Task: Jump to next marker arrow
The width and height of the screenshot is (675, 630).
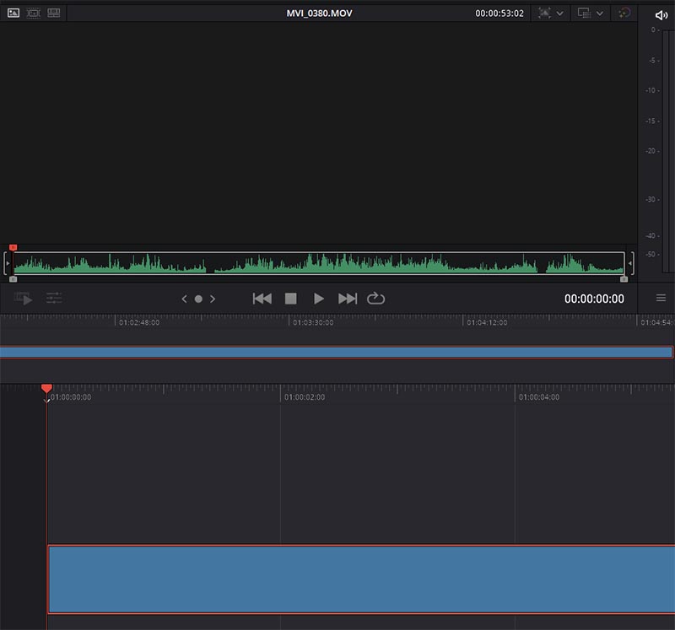Action: (x=213, y=299)
